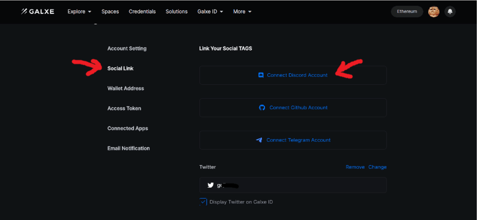The width and height of the screenshot is (478, 220).
Task: Change the linked Twitter account
Action: pos(377,167)
